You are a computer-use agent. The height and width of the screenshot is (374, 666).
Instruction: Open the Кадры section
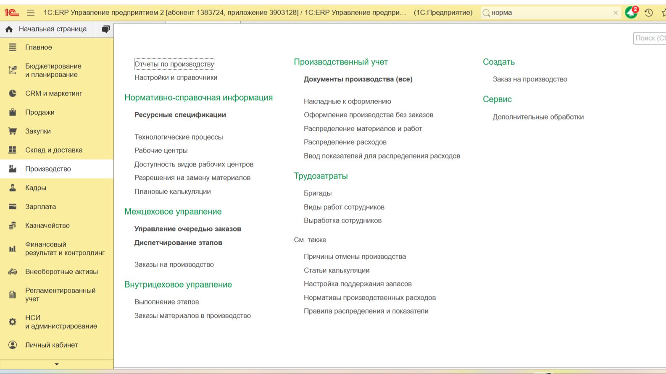coord(57,188)
